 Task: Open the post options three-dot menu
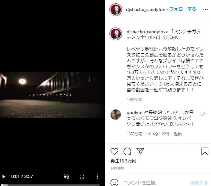click(206, 10)
